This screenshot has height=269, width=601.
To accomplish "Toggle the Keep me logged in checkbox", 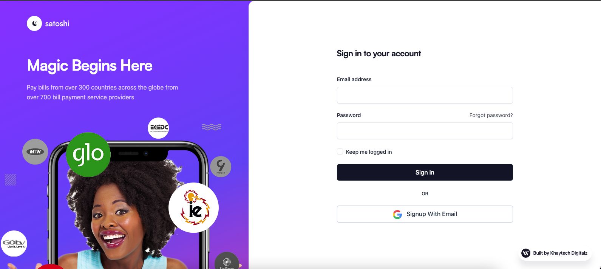I will click(340, 152).
